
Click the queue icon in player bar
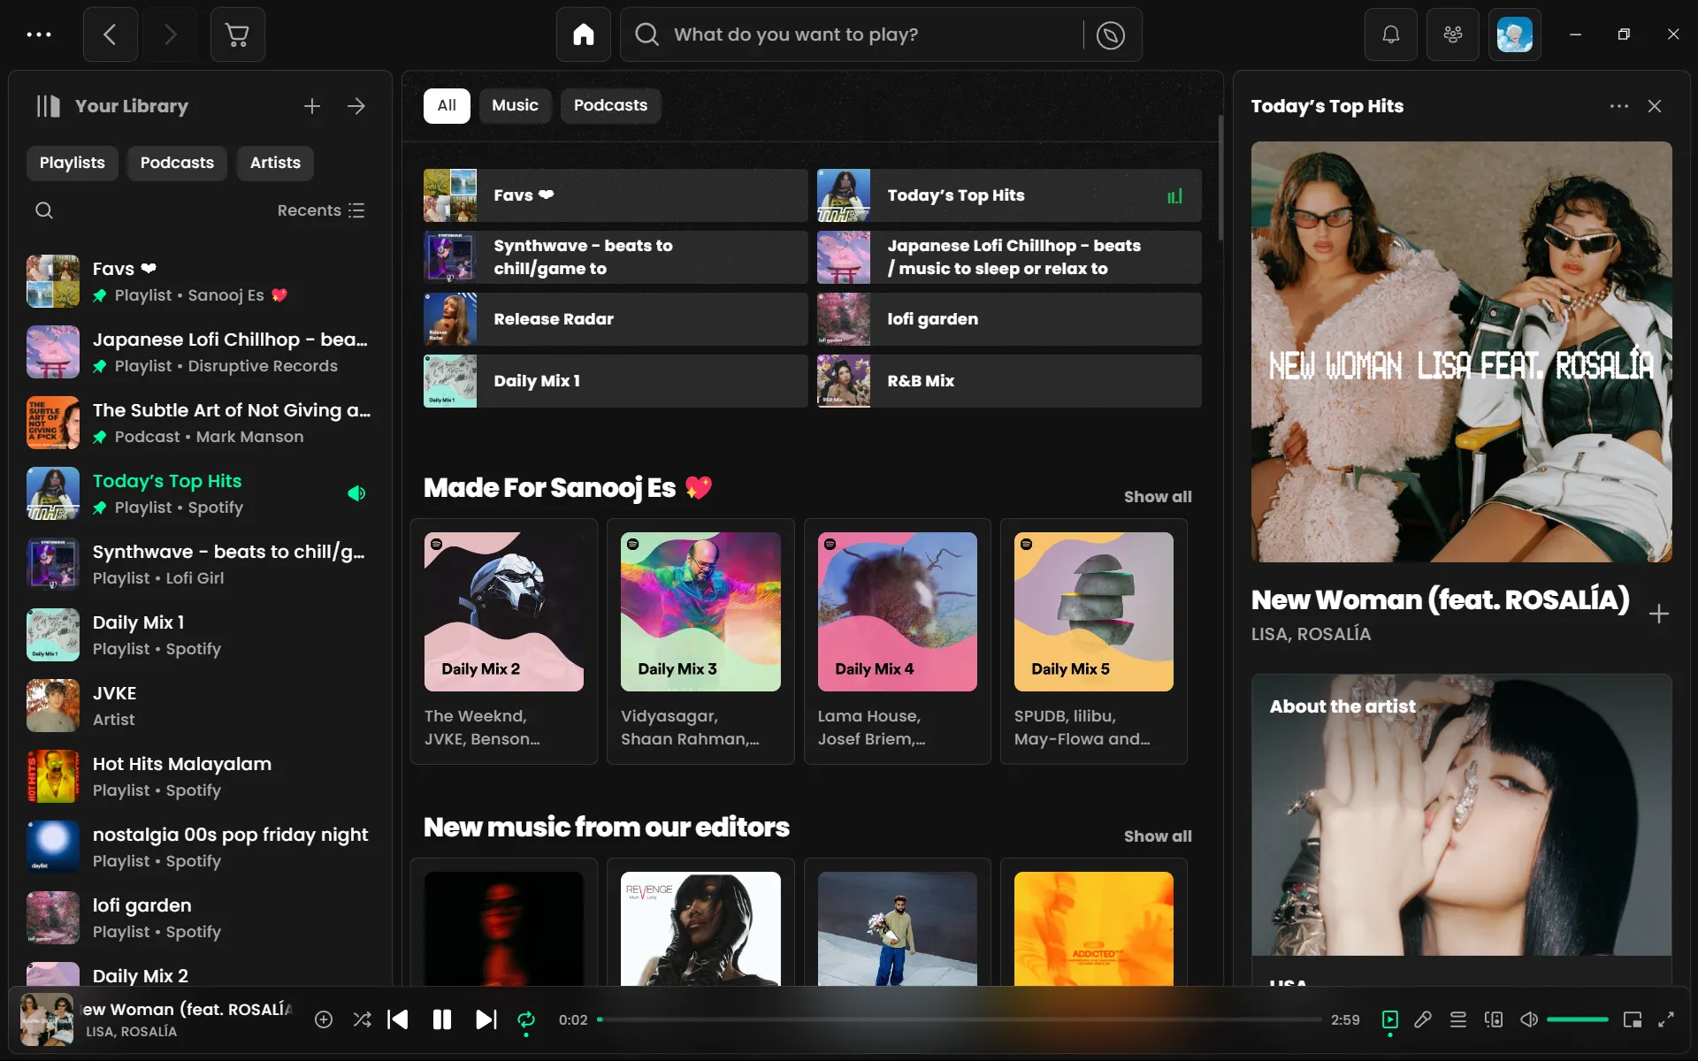[1457, 1019]
